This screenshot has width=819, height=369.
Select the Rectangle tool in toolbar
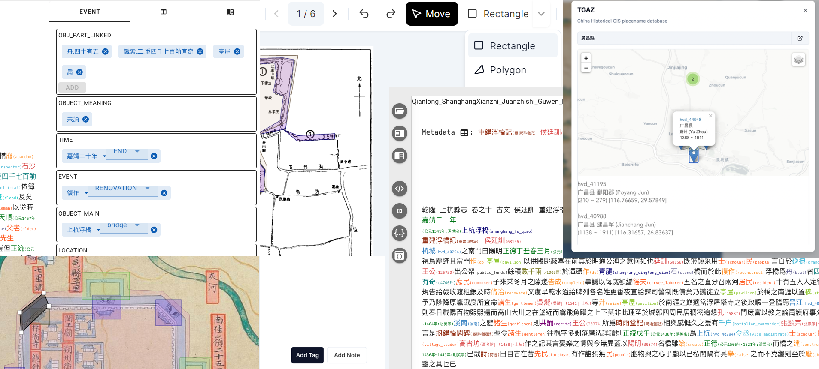[498, 14]
